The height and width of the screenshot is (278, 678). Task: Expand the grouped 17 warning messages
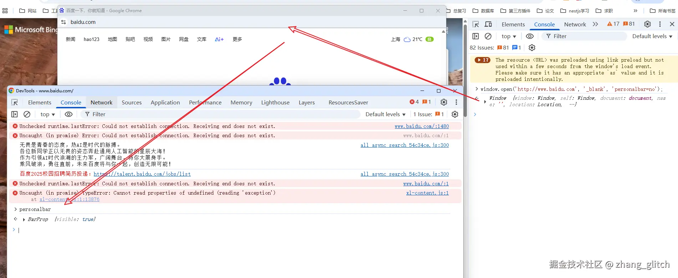[483, 60]
